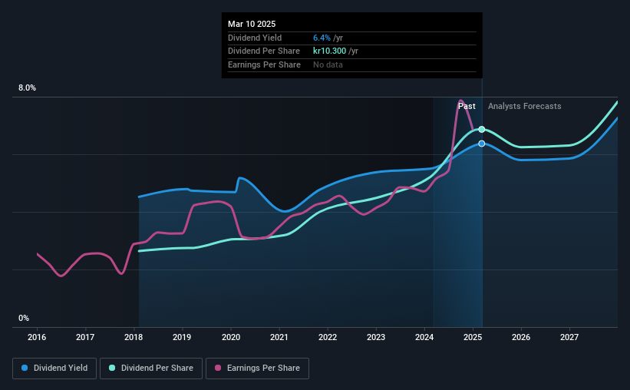Viewport: 630px width, 390px height.
Task: Click the 0% y-axis label
Action: tap(24, 318)
